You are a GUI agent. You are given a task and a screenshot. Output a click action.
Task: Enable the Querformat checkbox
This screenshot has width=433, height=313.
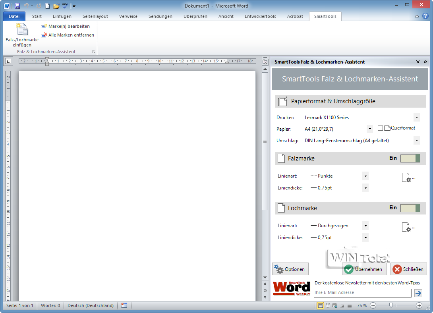tap(380, 128)
